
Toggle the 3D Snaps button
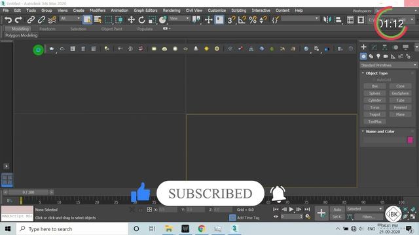click(231, 20)
